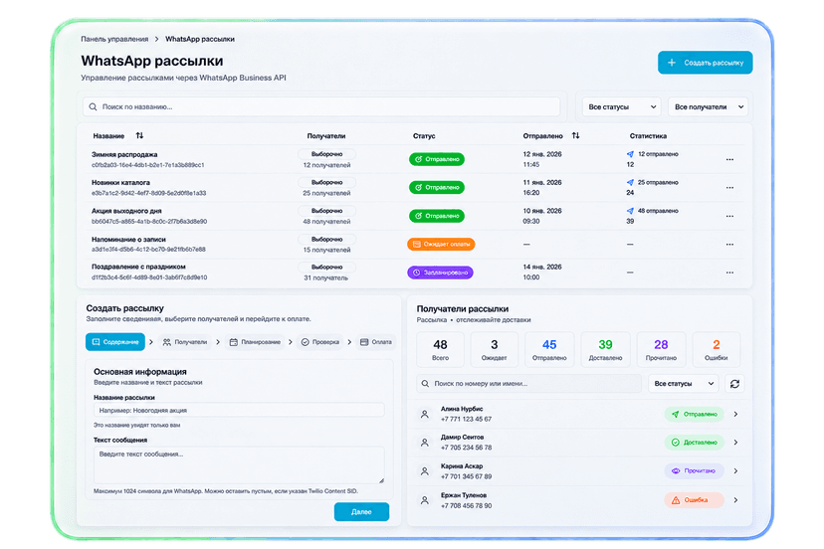Image resolution: width=824 pixels, height=549 pixels.
Task: Switch to the Проверка step
Action: [320, 342]
